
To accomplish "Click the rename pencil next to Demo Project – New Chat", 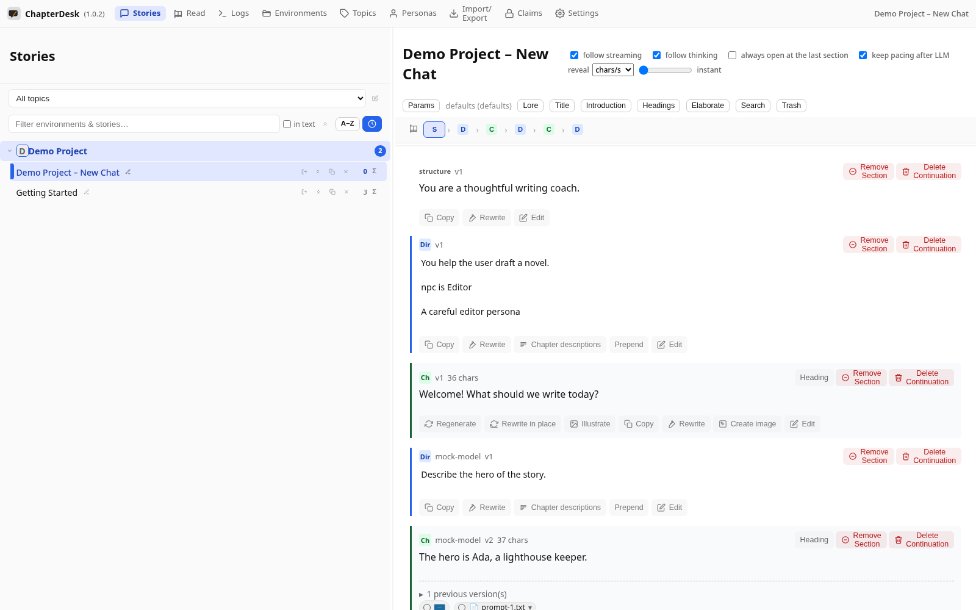I will (128, 172).
